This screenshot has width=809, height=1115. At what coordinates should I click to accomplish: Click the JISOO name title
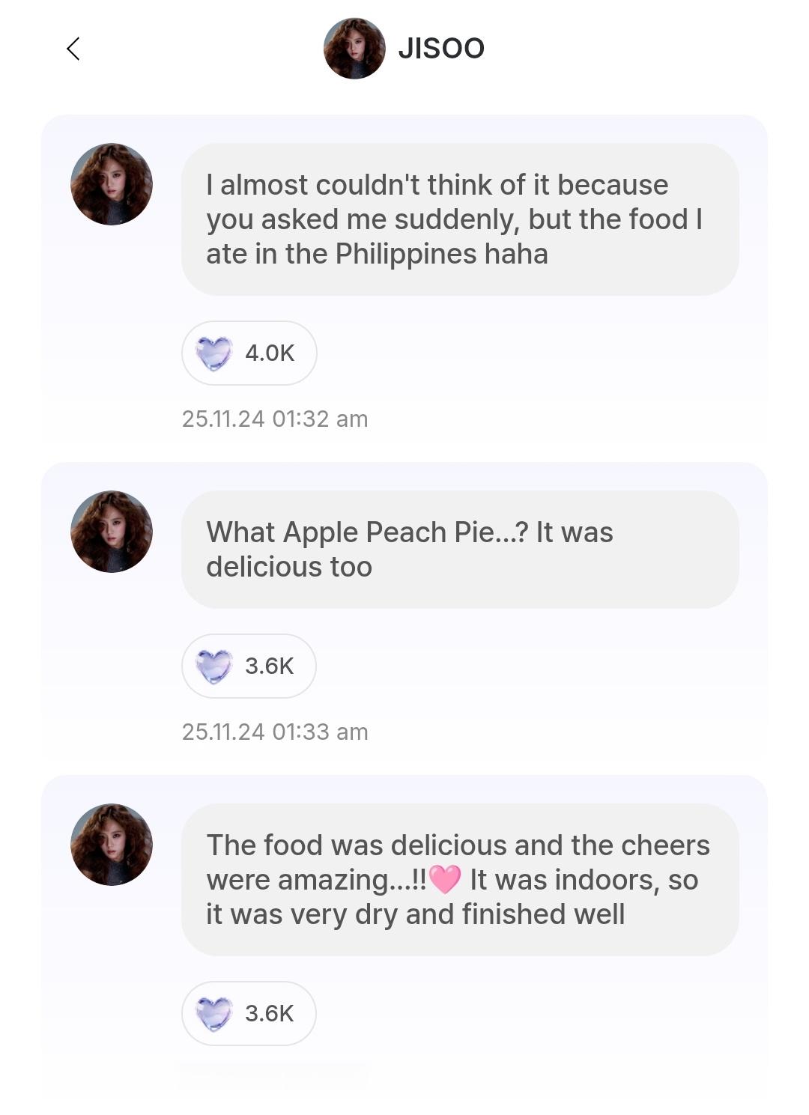tap(441, 49)
